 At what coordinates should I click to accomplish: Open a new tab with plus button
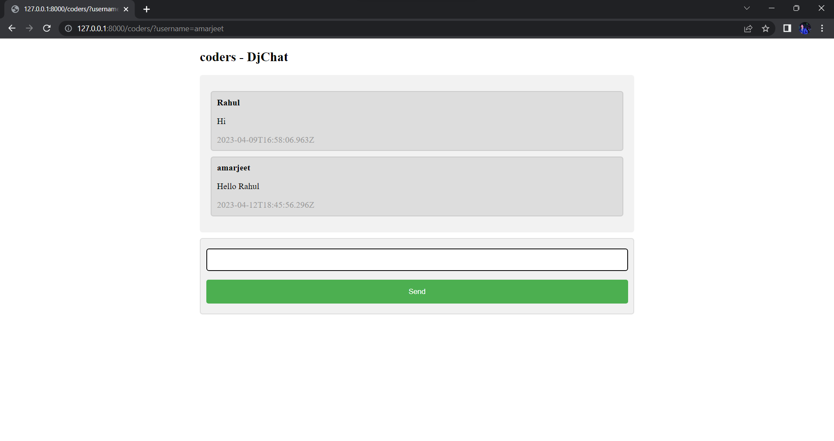tap(146, 9)
